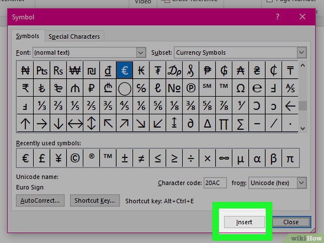Viewport: 324px width, 243px height.
Task: Select the Delta increment symbol
Action: click(207, 123)
